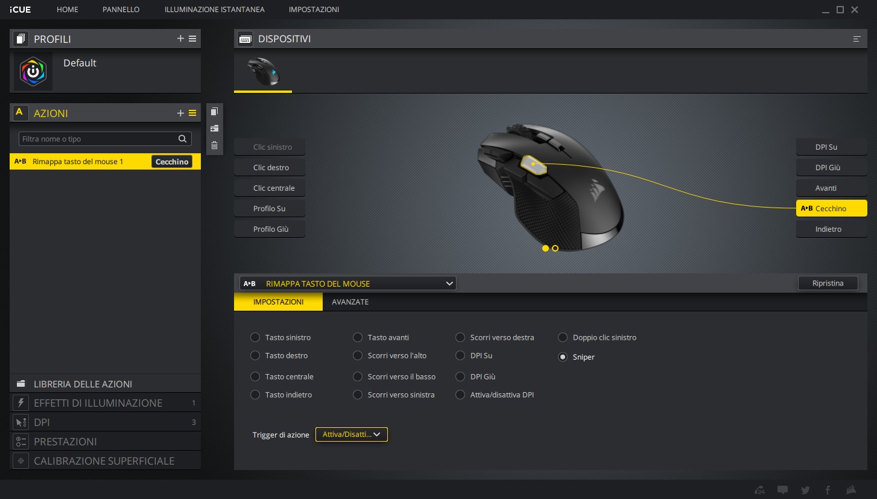This screenshot has height=499, width=877.
Task: Add a new action in Azioni
Action: pyautogui.click(x=180, y=113)
